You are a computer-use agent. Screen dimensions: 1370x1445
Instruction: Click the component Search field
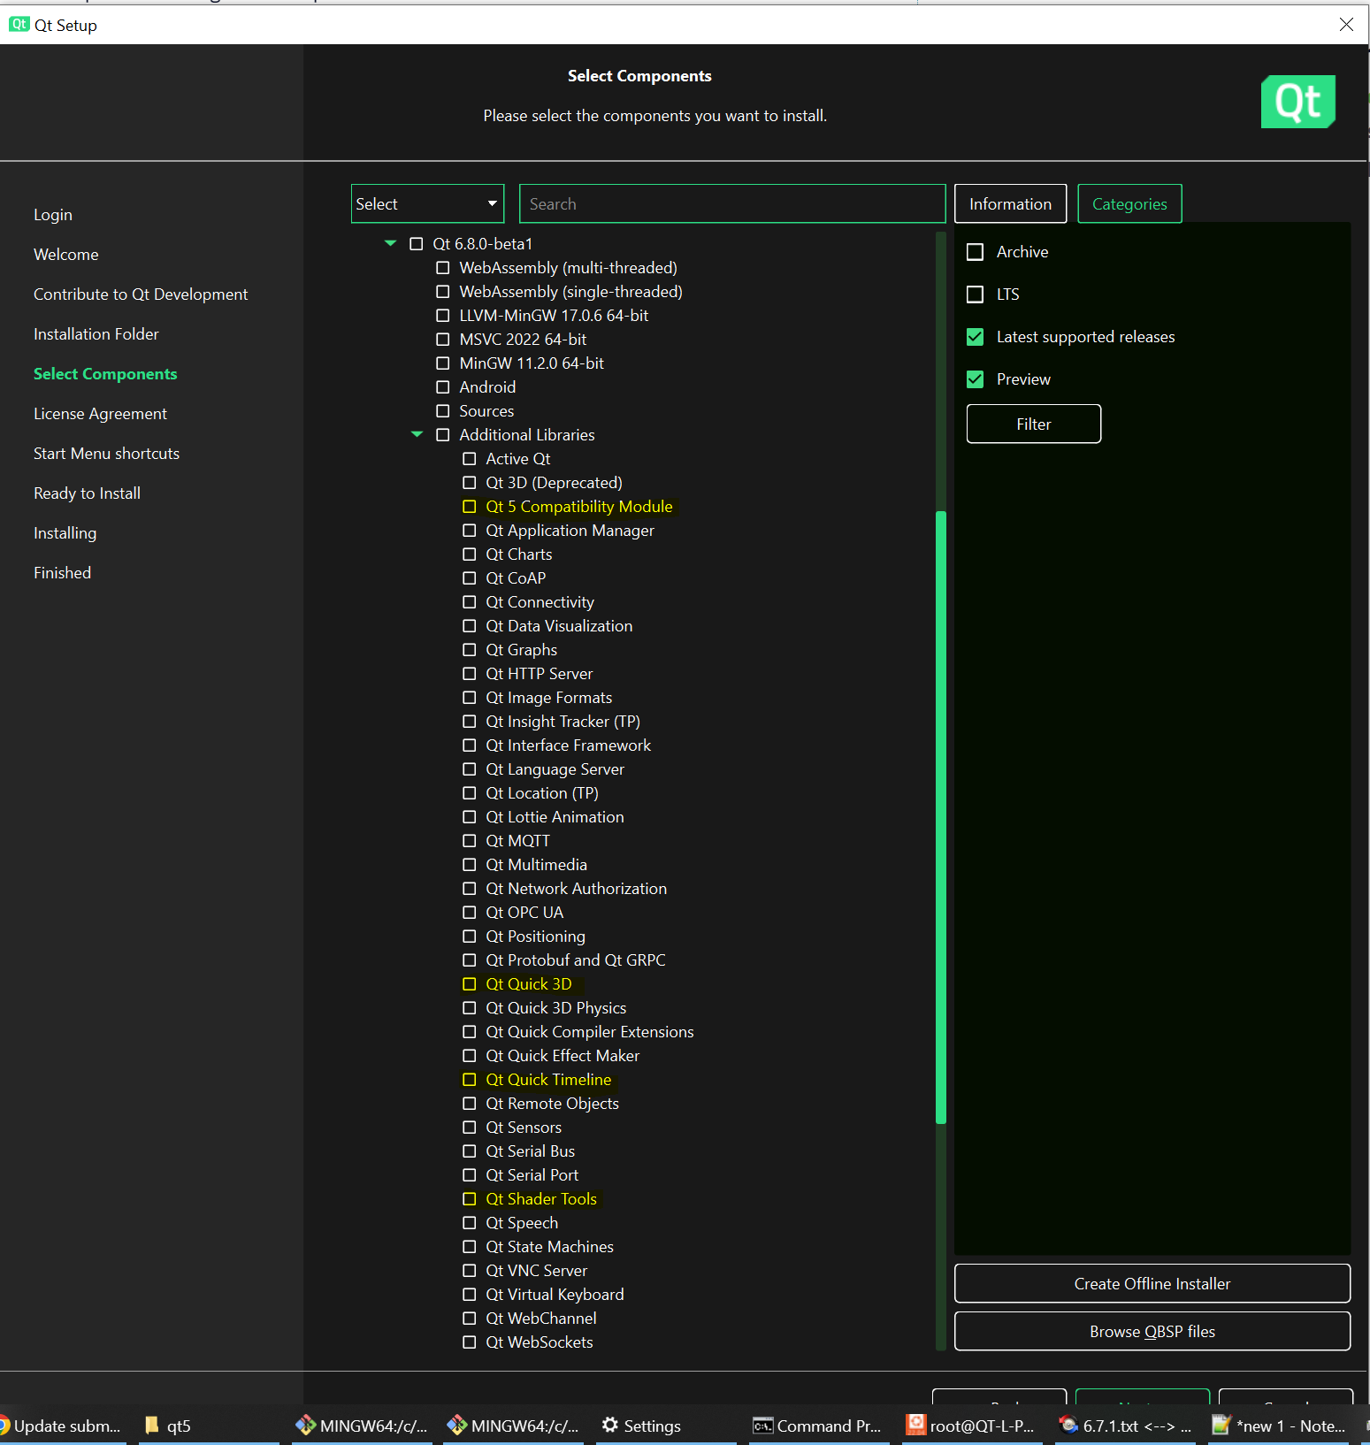click(x=731, y=204)
